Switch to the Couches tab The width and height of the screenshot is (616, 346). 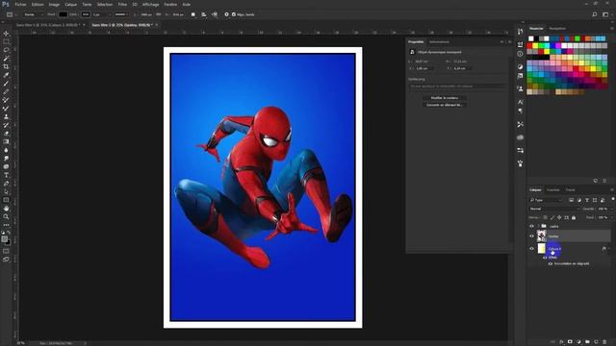point(553,190)
